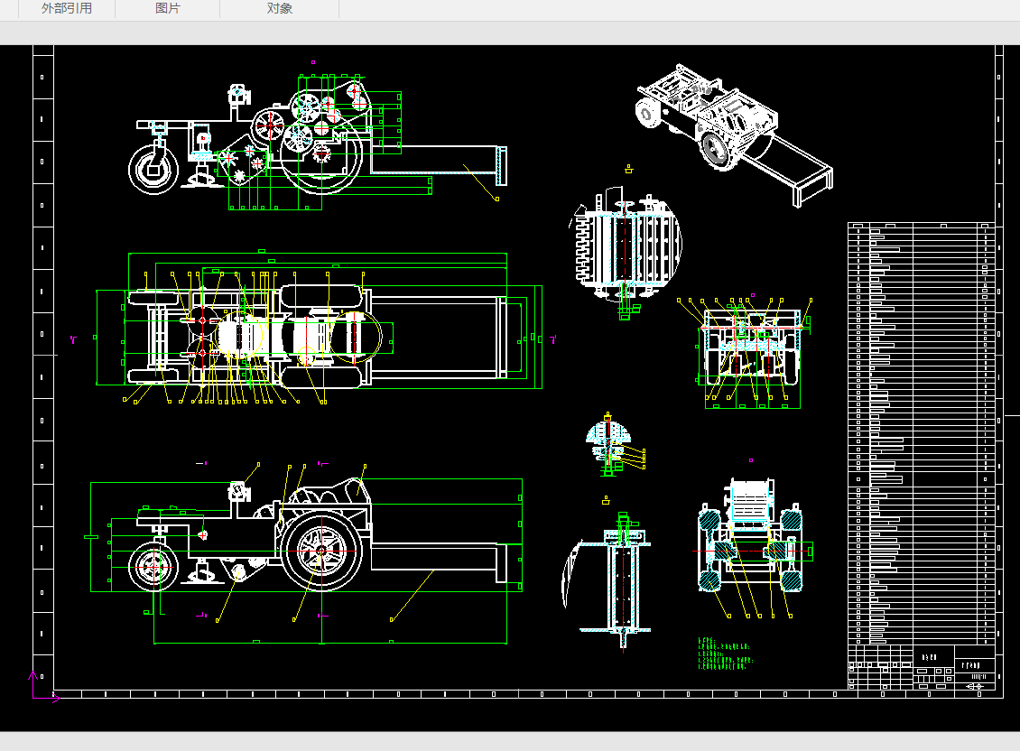Open the 外部引用 ribbon panel
Image resolution: width=1020 pixels, height=751 pixels.
[67, 8]
